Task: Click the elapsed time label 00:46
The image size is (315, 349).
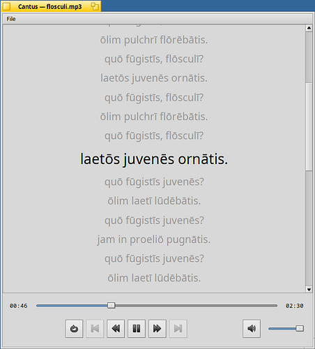Action: 18,306
